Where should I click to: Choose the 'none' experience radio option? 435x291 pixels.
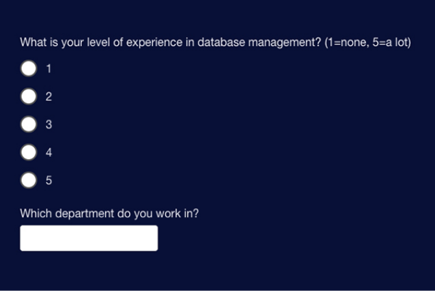point(29,68)
